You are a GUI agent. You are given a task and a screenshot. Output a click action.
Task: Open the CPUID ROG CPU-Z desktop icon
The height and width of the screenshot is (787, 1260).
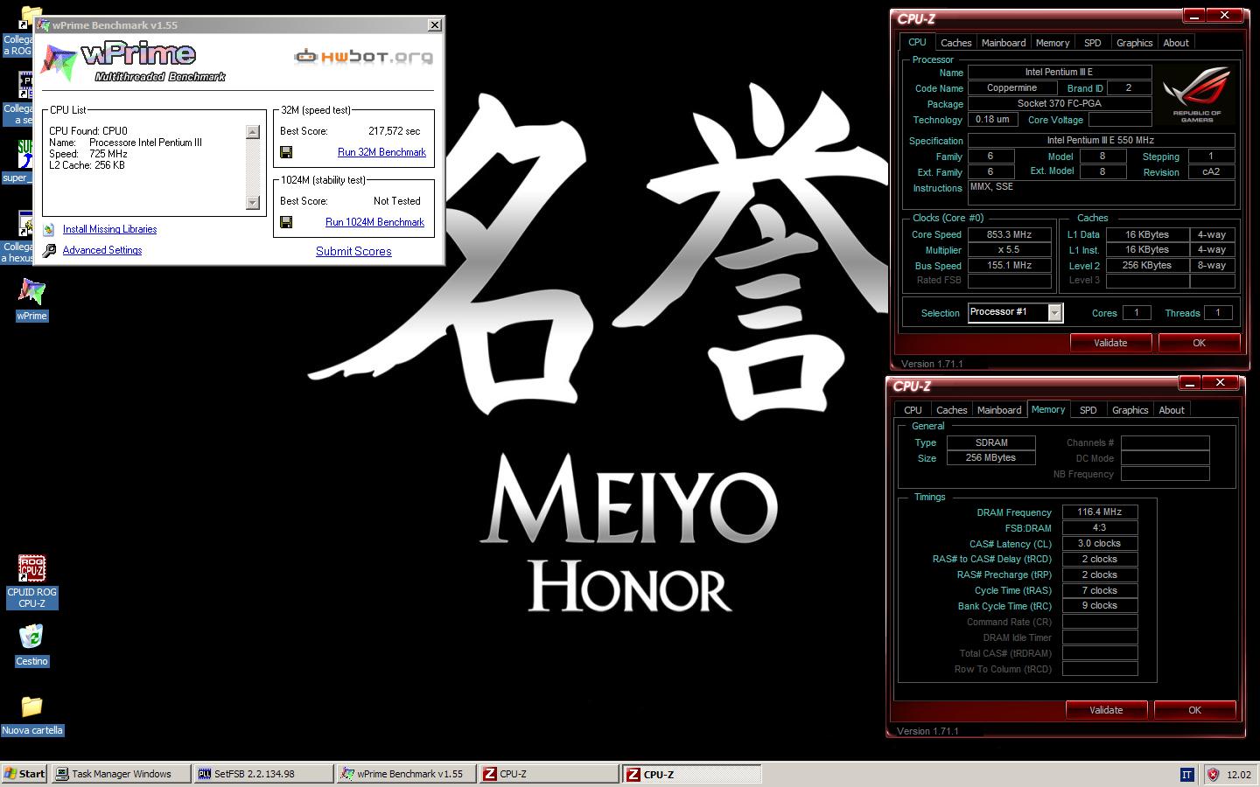(31, 582)
